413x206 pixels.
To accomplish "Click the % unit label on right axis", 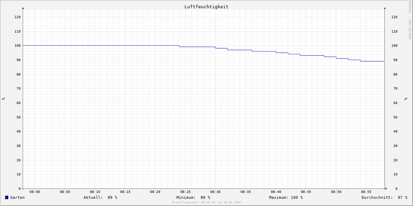I will point(406,99).
